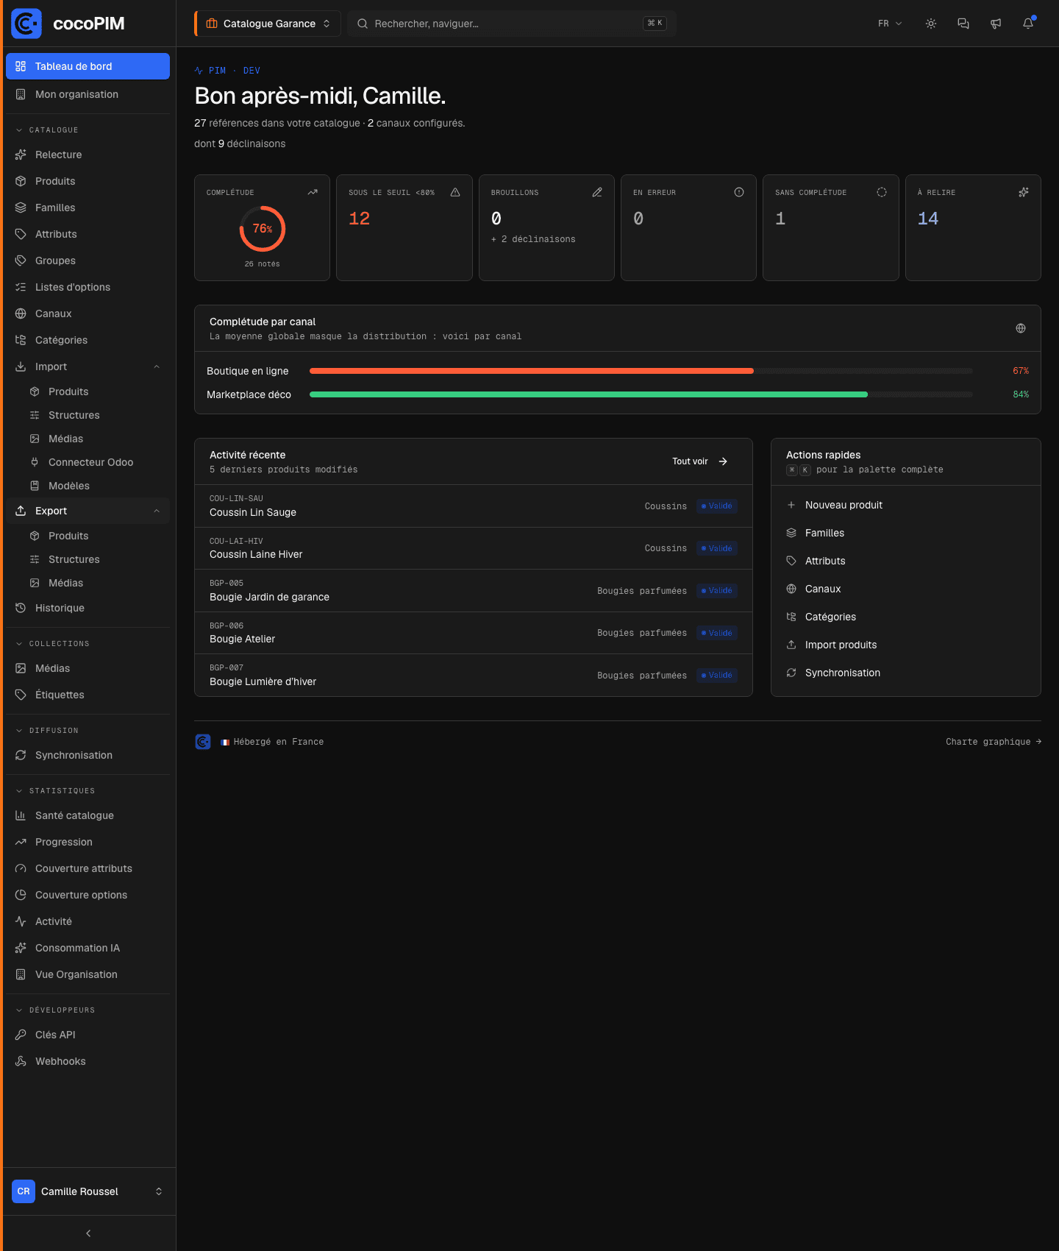Open the Camille Roussel account menu
Viewport: 1059px width, 1251px height.
(x=88, y=1191)
